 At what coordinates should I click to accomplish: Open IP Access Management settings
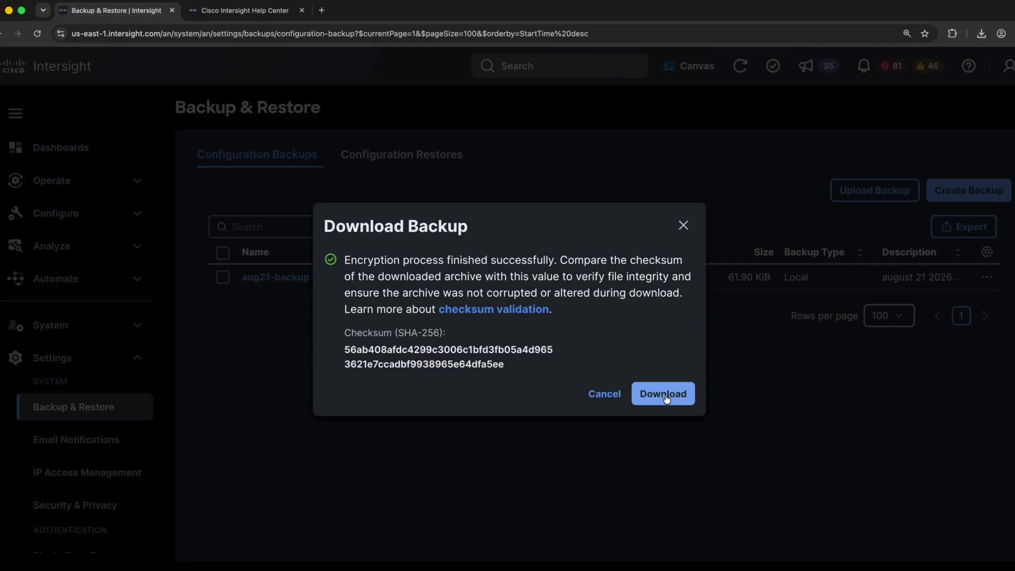pyautogui.click(x=87, y=473)
